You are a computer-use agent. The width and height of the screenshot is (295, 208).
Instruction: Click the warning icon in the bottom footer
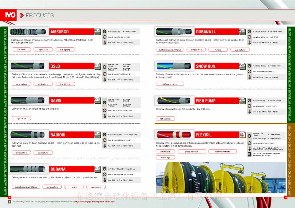pyautogui.click(x=9, y=202)
